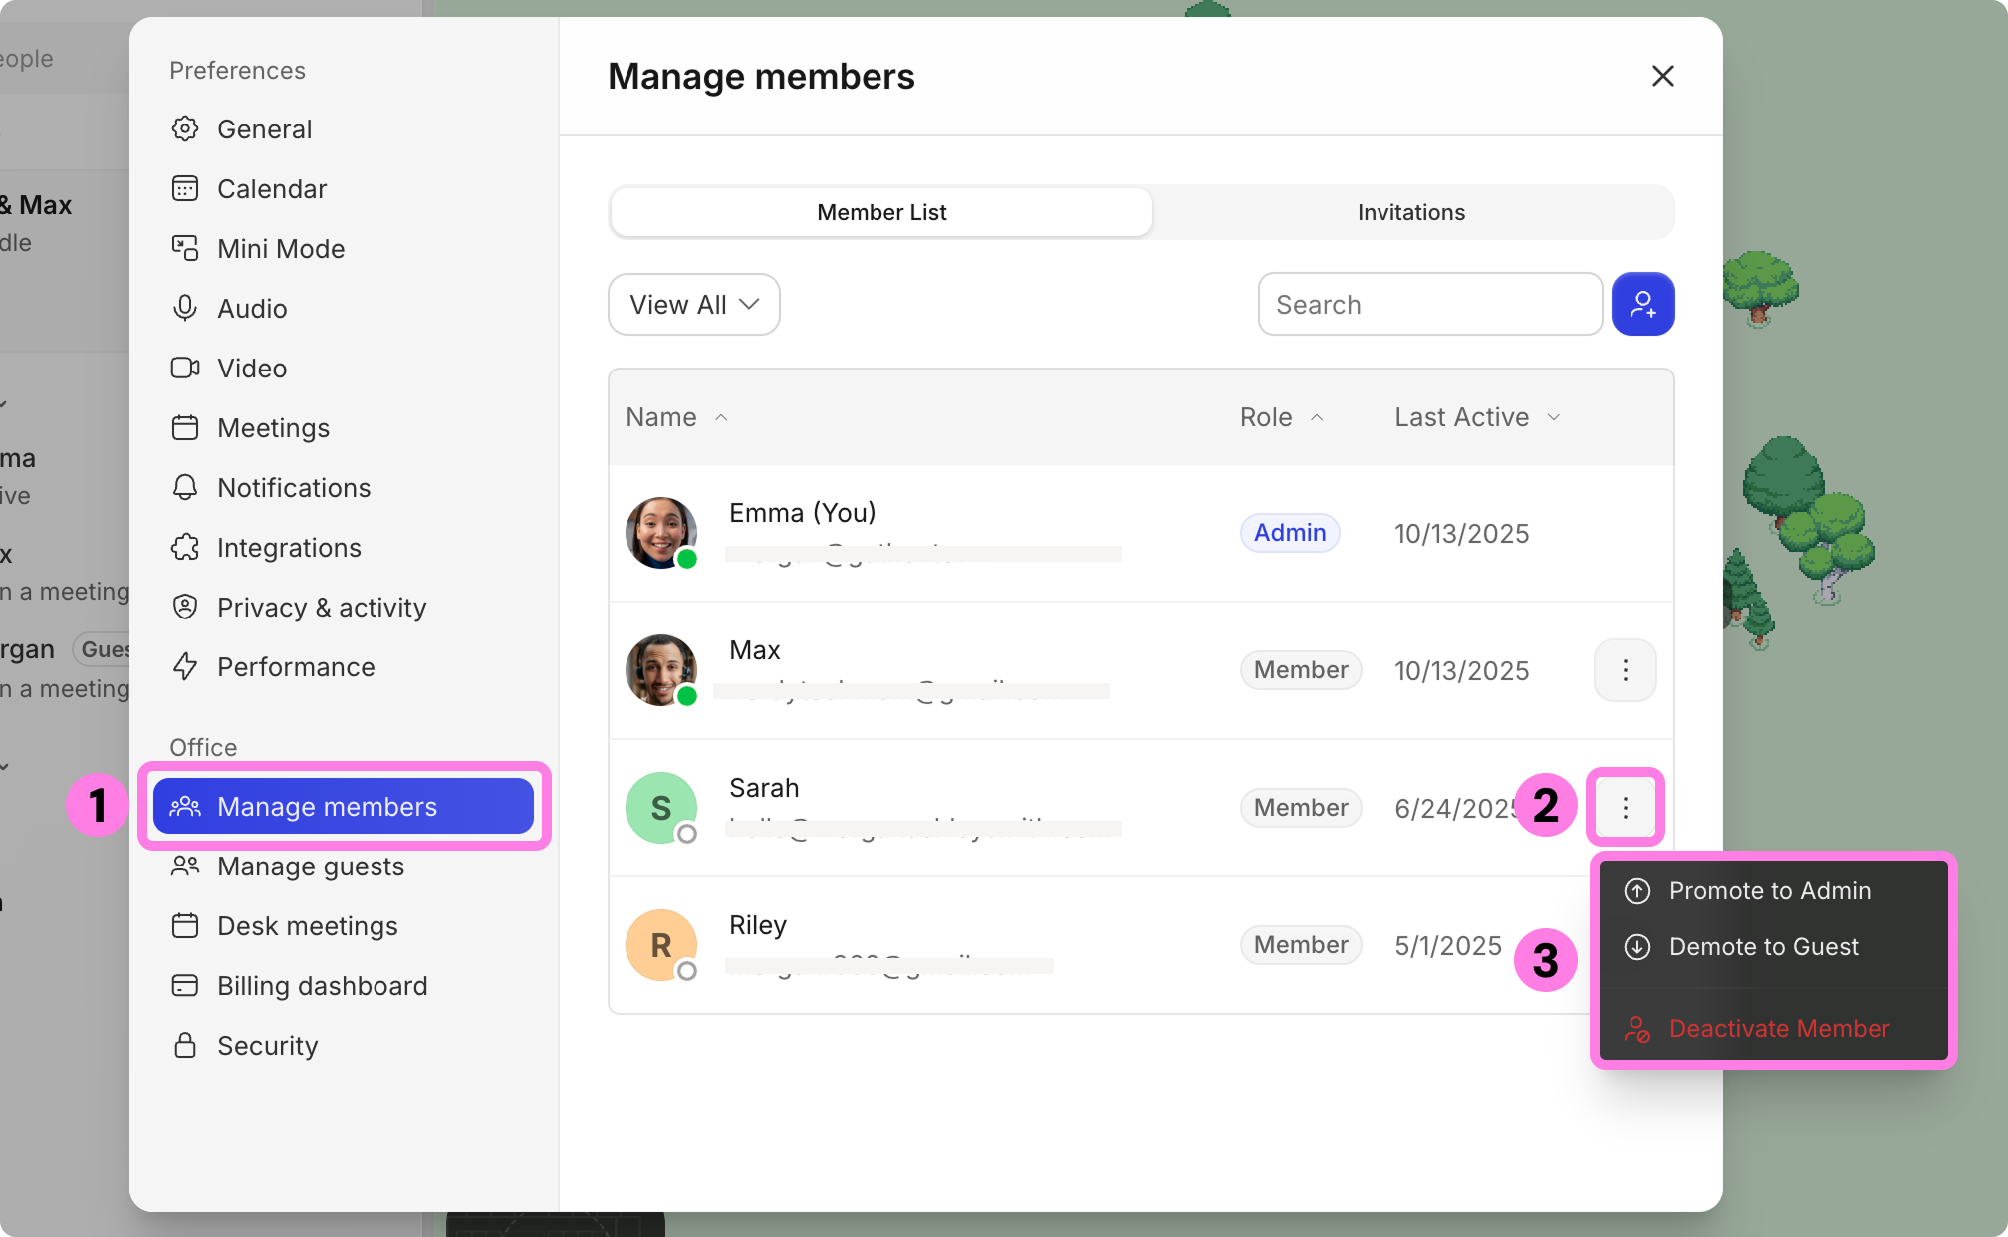Click Emma's Admin role badge
The width and height of the screenshot is (2008, 1237).
pos(1290,533)
